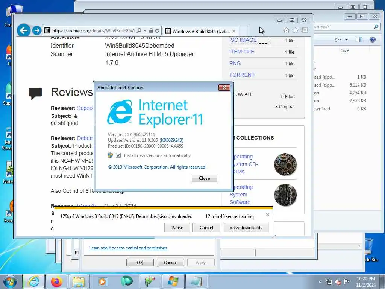
Task: Refresh the page with the reload icon
Action: 157,30
